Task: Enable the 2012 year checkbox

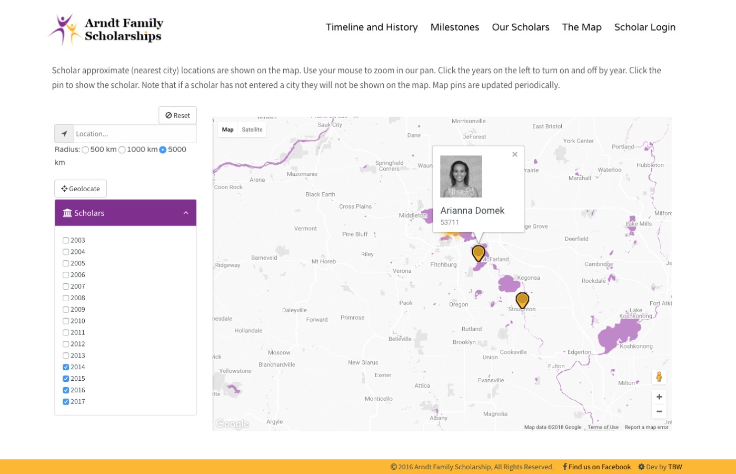Action: pyautogui.click(x=66, y=344)
